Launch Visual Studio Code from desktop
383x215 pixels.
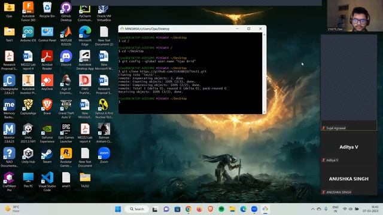tap(47, 182)
